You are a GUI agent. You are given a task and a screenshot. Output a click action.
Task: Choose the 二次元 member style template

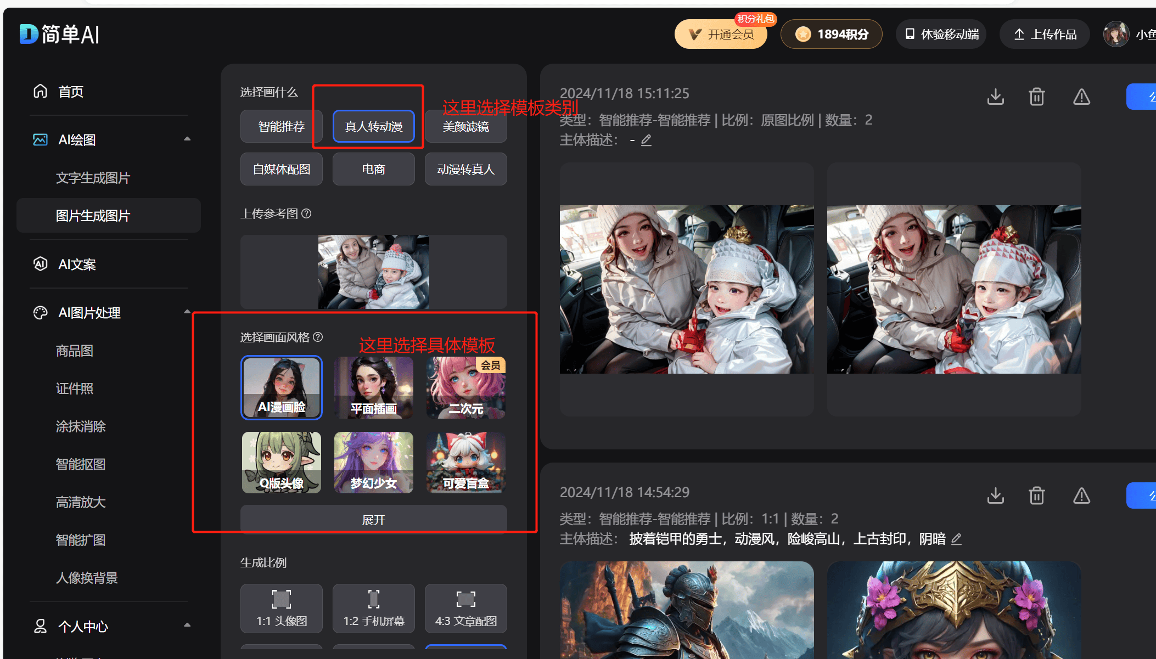pos(466,387)
